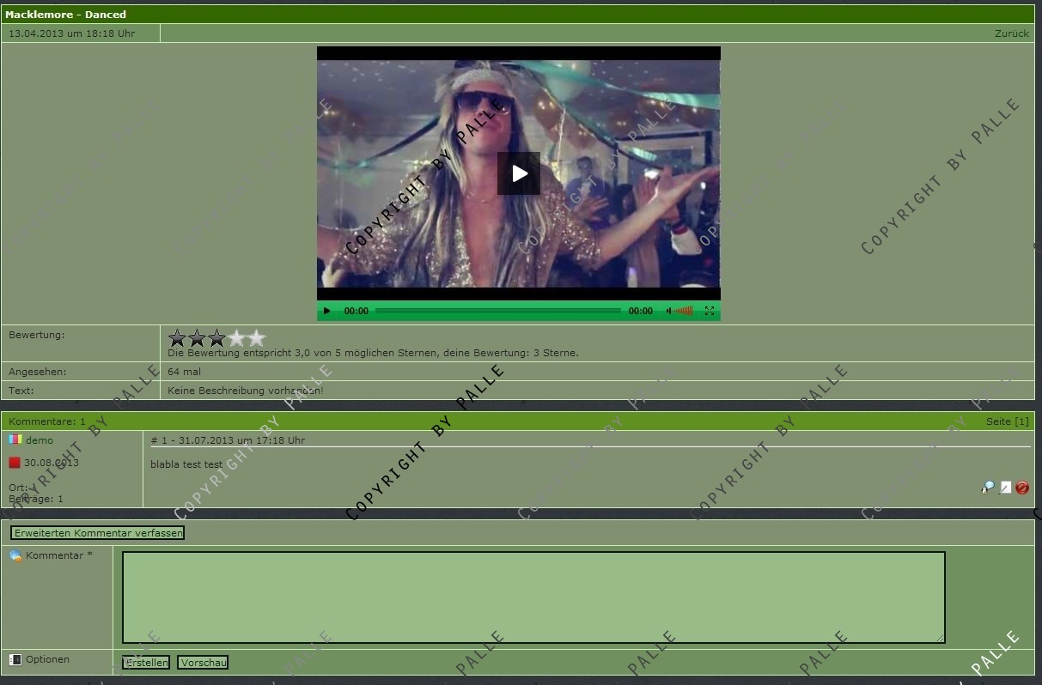Focus the Kommentar text area
Image resolution: width=1042 pixels, height=685 pixels.
533,597
